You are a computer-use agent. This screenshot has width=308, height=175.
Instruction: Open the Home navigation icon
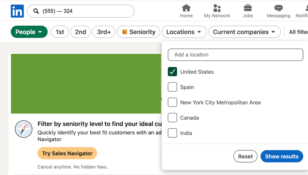(x=186, y=8)
